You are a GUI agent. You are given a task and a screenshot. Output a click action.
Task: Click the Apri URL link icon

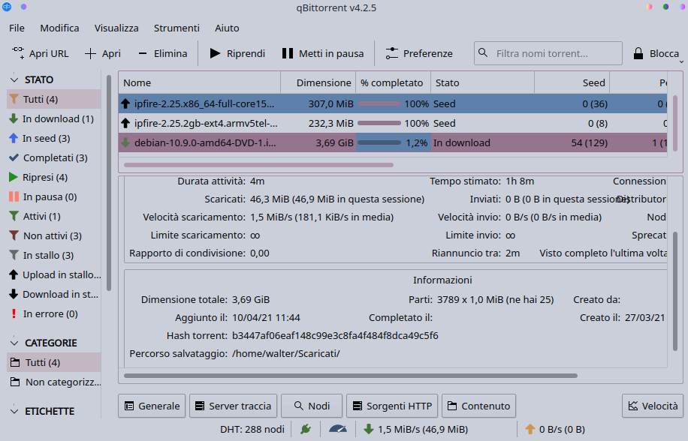pos(17,53)
